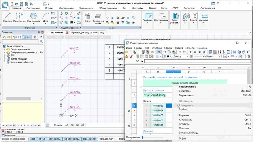The image size is (253, 142).
Task: Toggle ОТС-ОБЪЕКТ tracking in status bar
Action: (x=90, y=139)
